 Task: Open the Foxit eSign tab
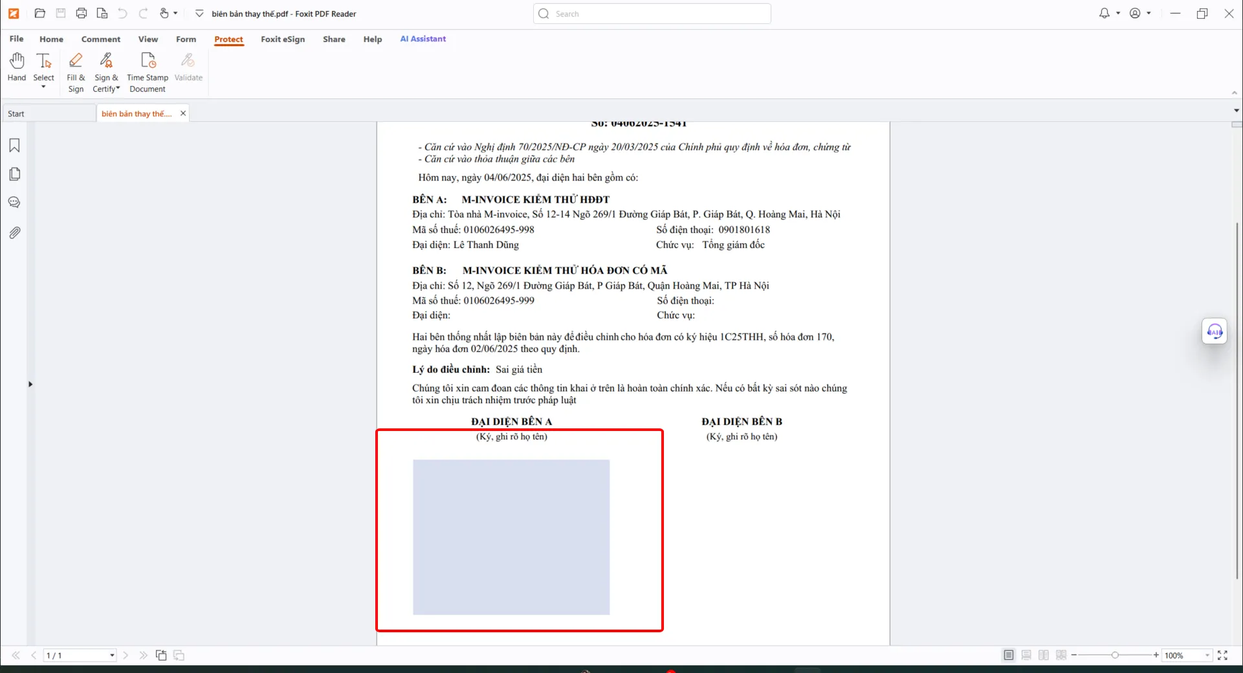click(283, 39)
